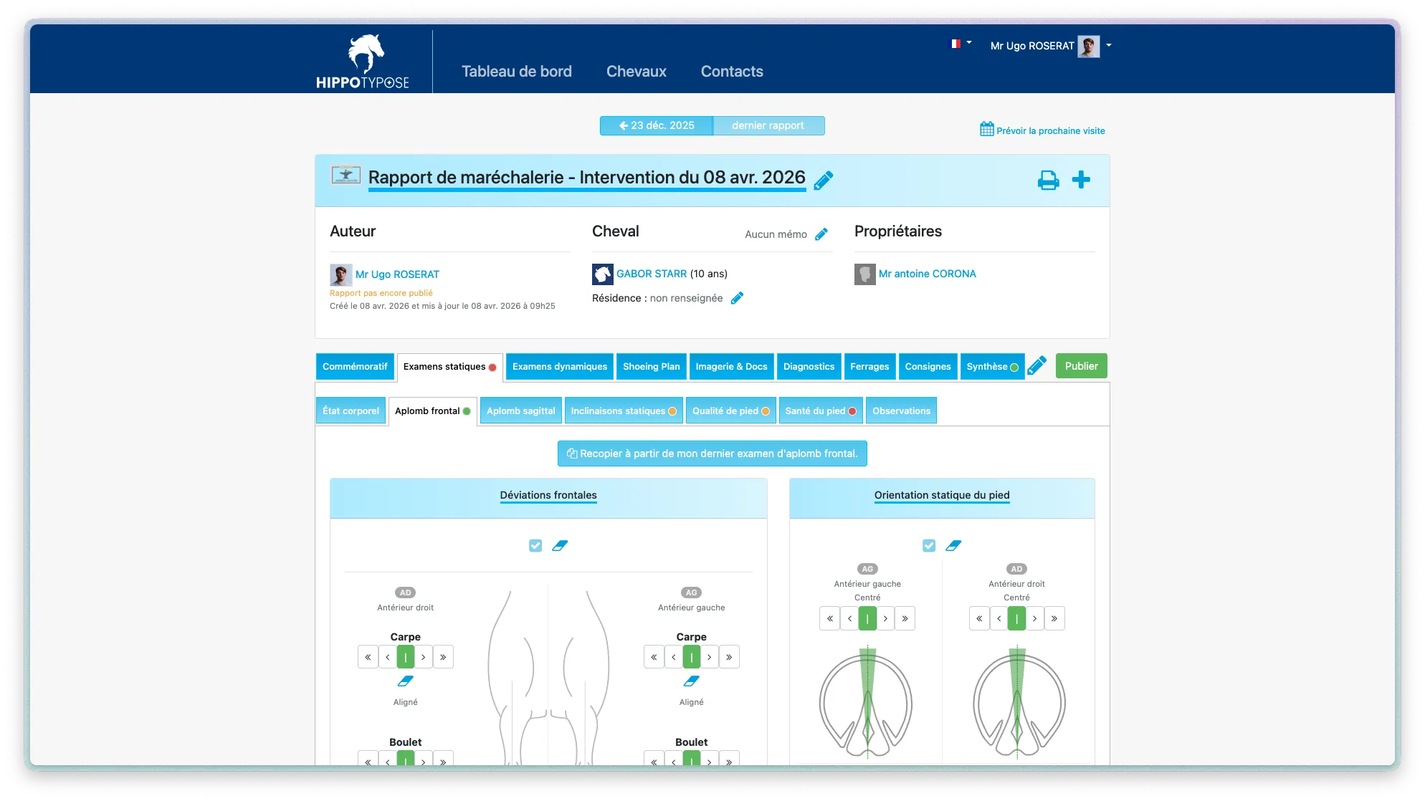
Task: Click eraser icon in Déviations frontales header
Action: pos(560,546)
